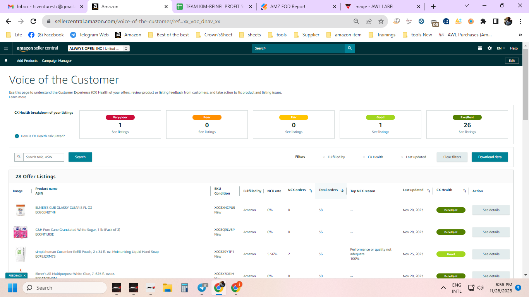Click the Seller Central top search field
This screenshot has height=297, width=529.
[298, 48]
